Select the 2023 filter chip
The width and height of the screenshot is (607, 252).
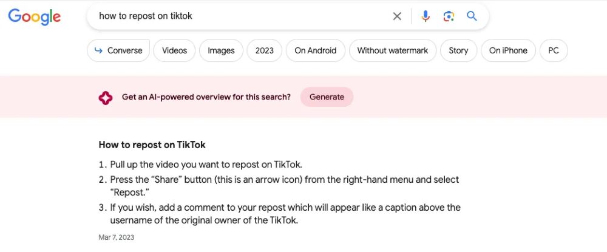click(x=265, y=50)
